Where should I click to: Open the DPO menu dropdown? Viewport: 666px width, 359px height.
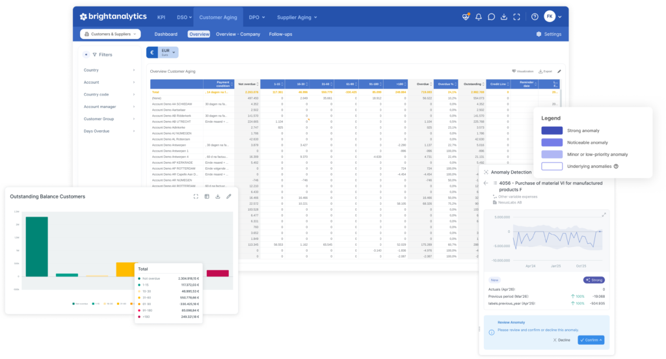tap(257, 18)
